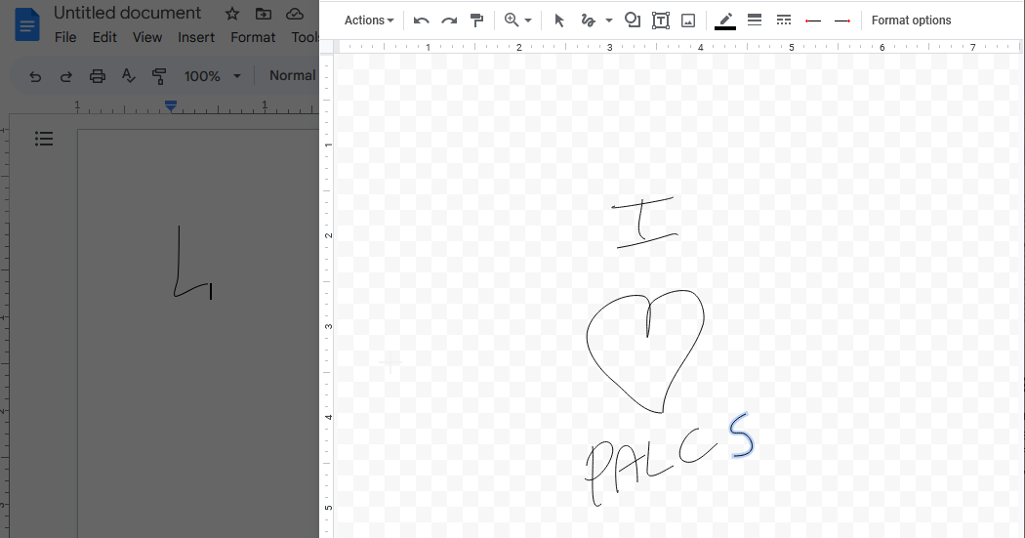
Task: Open the Format menu
Action: coord(253,37)
